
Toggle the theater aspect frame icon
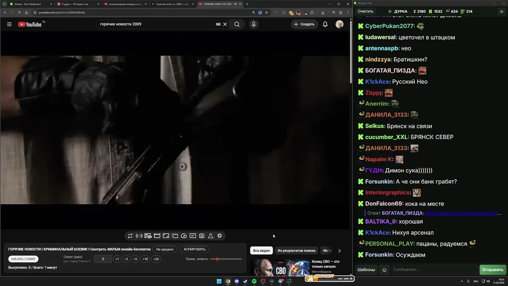point(166,236)
